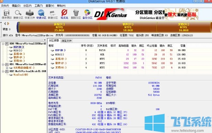Select the 文档 (G:) row in partition table
Viewport: 212px width, 133px height.
(117, 68)
